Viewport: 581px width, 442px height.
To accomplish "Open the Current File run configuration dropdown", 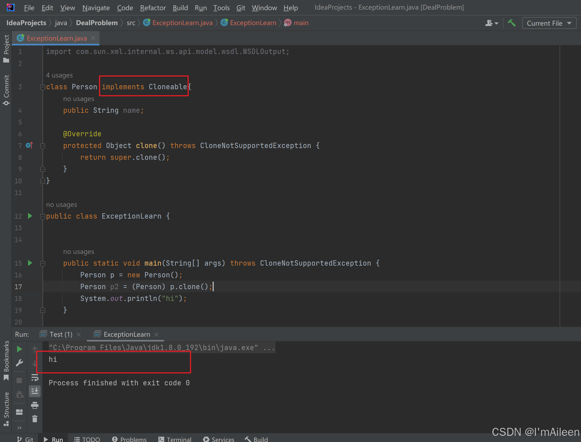I will pos(549,23).
